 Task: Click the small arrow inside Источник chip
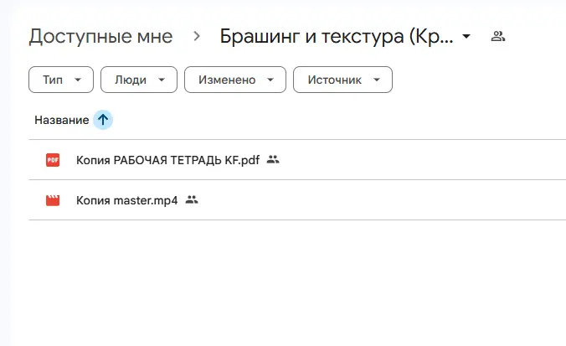377,80
